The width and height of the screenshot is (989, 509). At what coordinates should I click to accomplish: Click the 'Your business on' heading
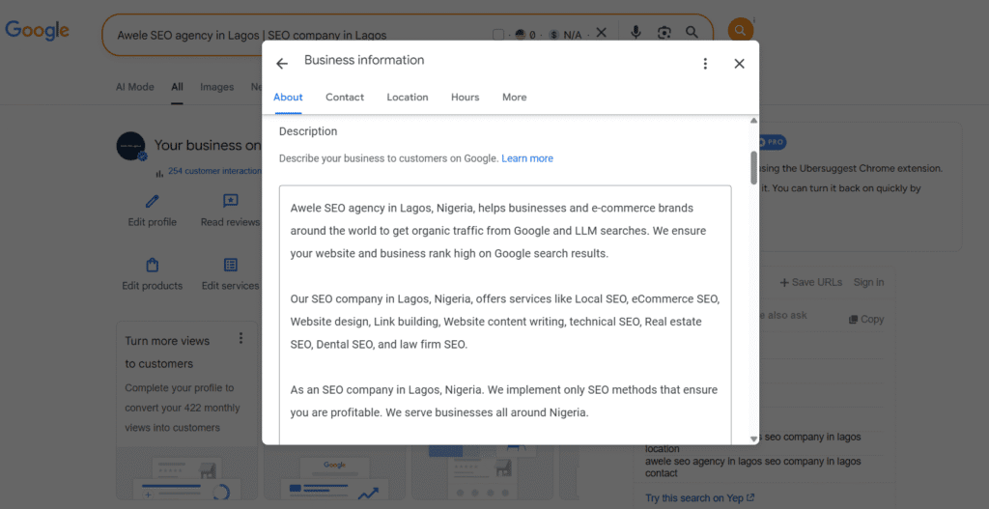tap(208, 145)
